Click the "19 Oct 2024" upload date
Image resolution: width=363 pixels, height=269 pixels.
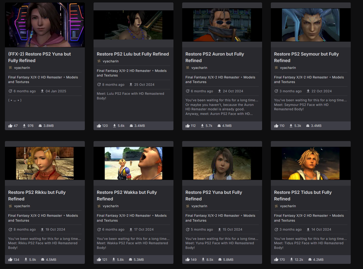(55, 230)
